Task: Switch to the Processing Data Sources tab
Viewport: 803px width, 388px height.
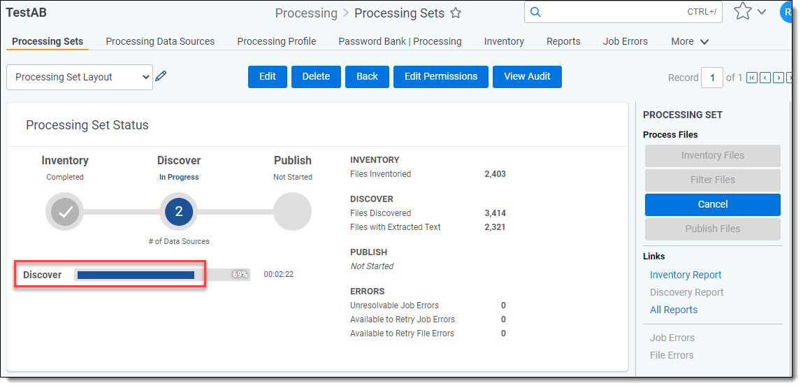Action: [x=160, y=41]
